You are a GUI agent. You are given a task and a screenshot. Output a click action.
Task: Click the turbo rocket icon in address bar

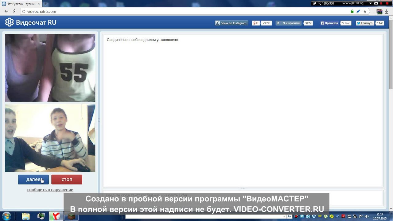pos(358,11)
